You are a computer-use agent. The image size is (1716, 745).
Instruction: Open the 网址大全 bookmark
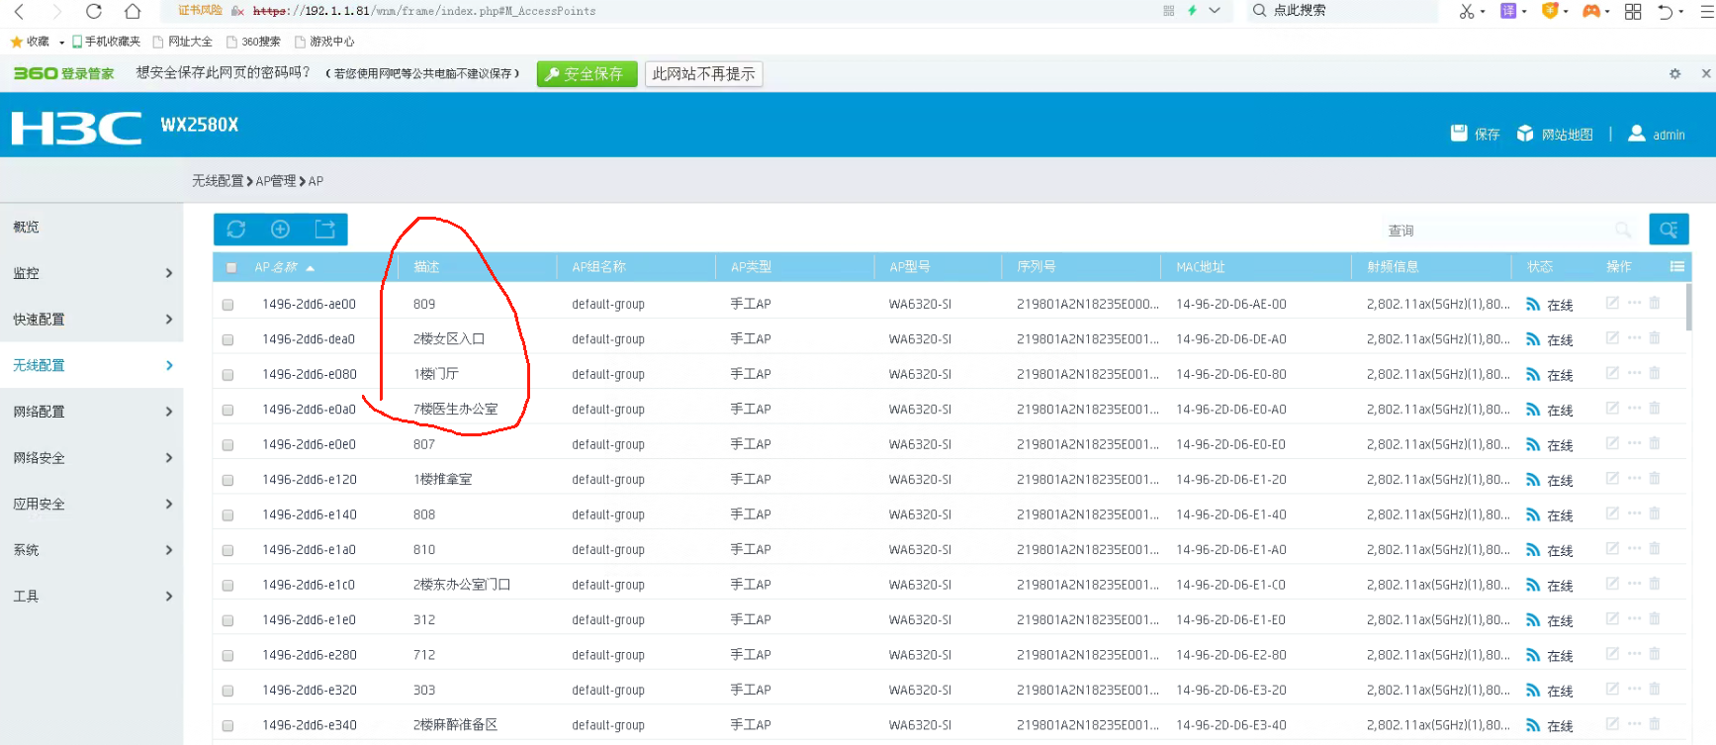click(x=183, y=42)
